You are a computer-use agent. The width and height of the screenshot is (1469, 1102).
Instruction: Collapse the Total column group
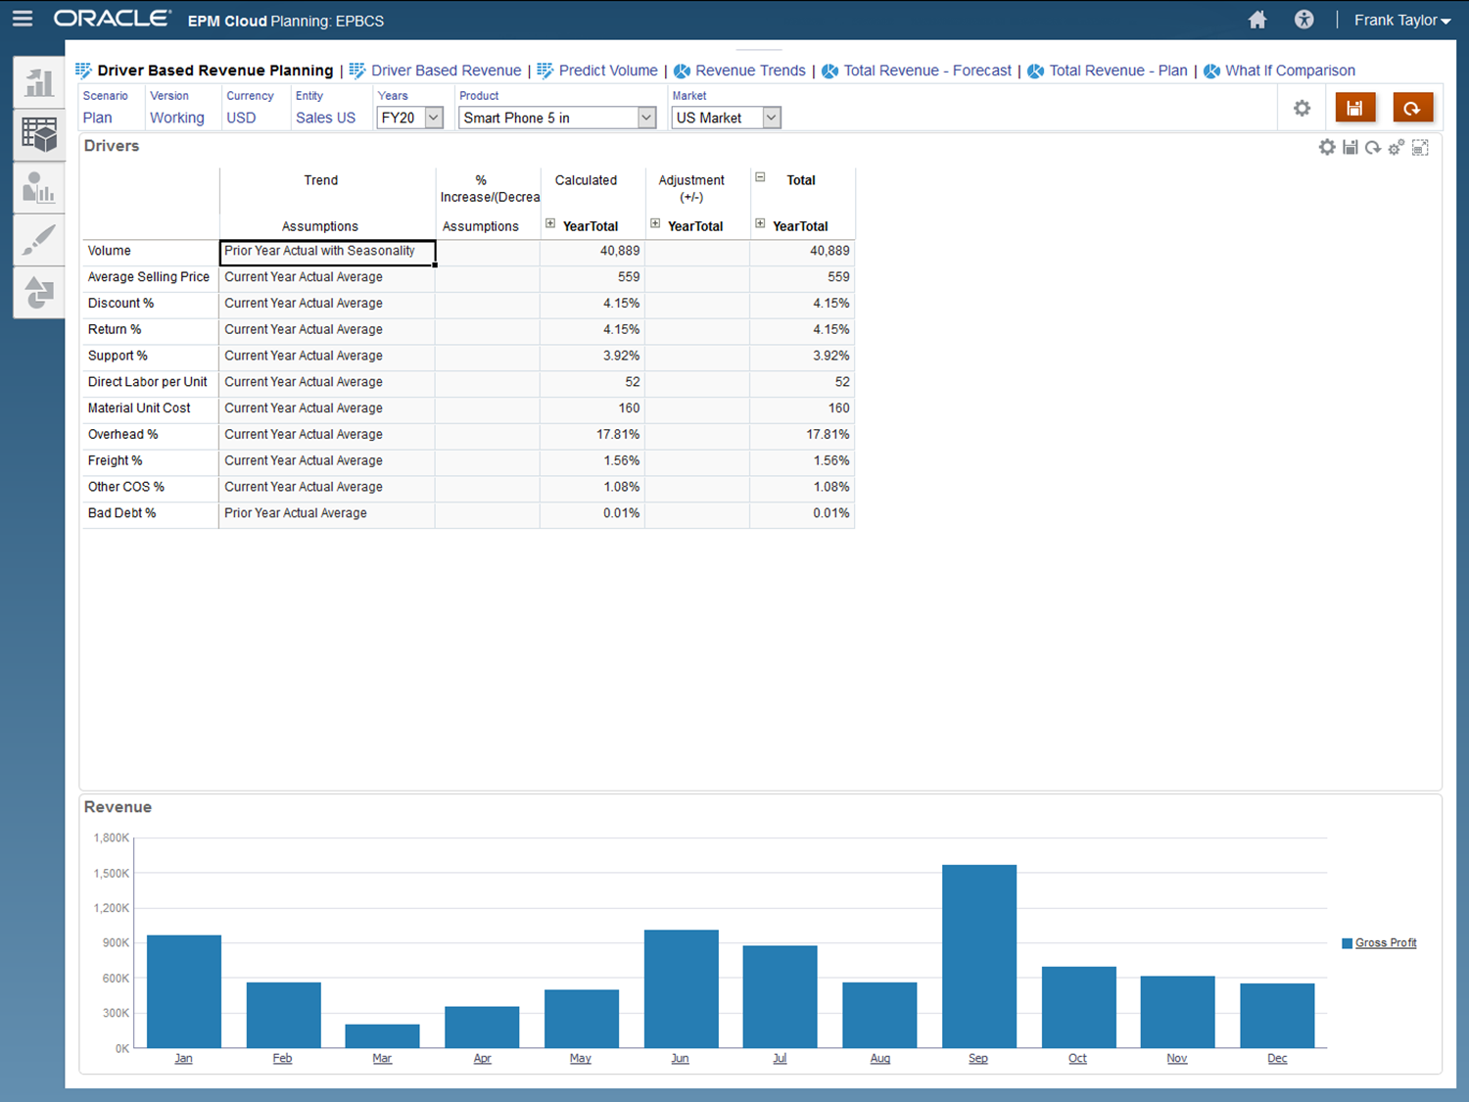[x=760, y=177]
